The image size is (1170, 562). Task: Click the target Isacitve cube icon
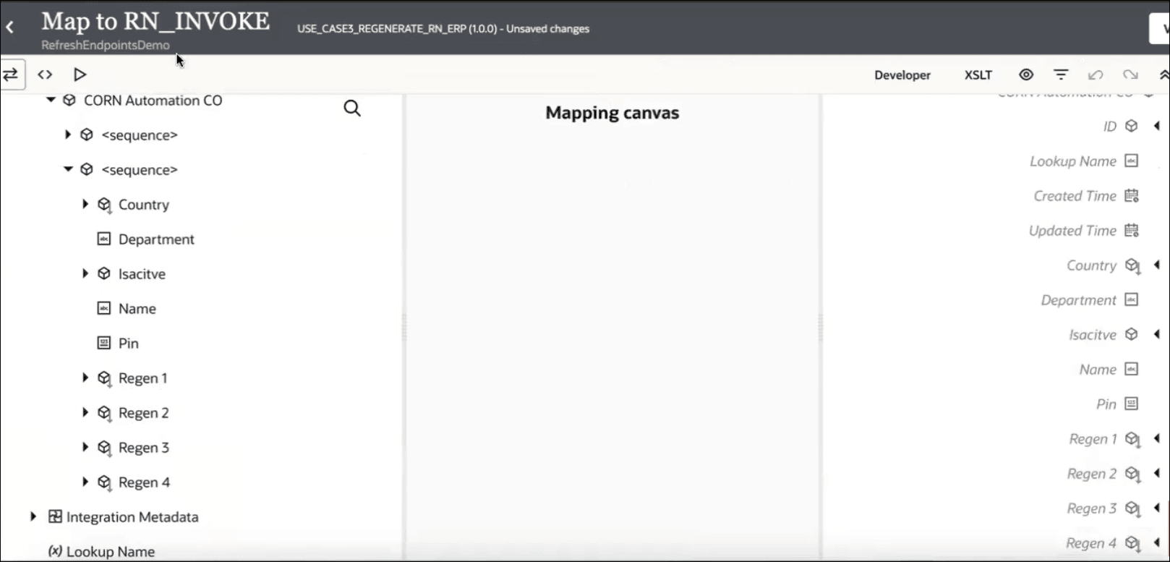pyautogui.click(x=1132, y=334)
